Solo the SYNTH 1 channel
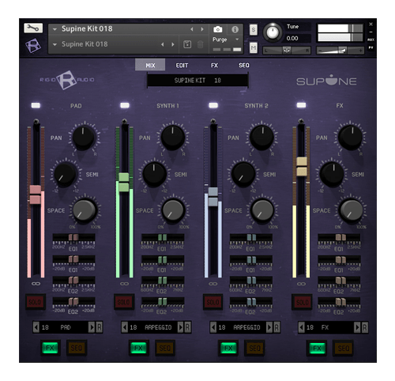 coord(124,302)
